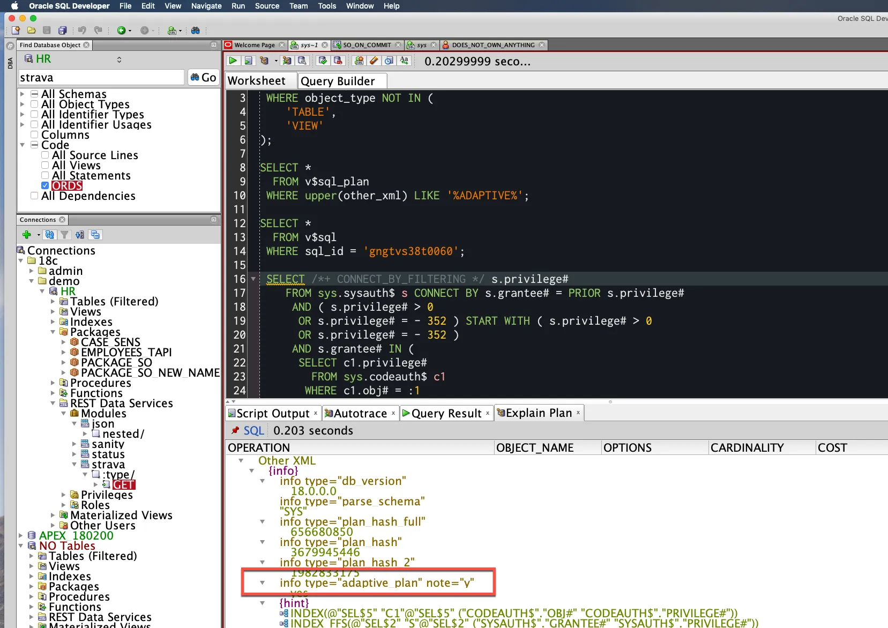
Task: Collapse the 18c connections folder
Action: 21,261
